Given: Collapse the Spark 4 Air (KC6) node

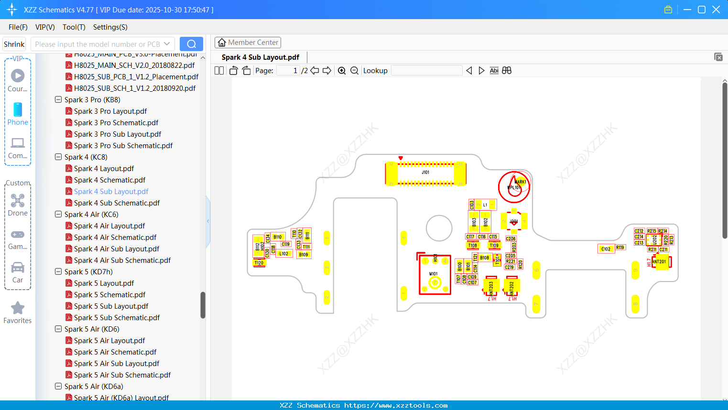Looking at the screenshot, I should 58,214.
